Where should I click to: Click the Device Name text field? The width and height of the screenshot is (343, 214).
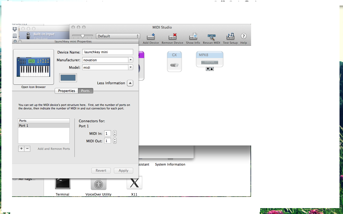(107, 52)
